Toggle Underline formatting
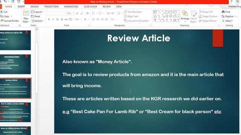 (x=57, y=19)
